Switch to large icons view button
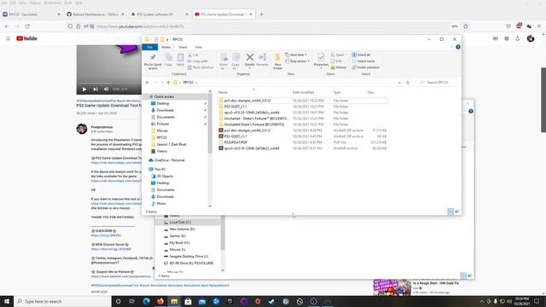The width and height of the screenshot is (546, 307). tap(457, 211)
